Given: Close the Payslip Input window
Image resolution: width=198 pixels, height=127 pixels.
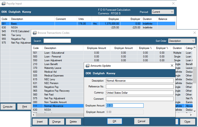Looking at the screenshot, I should point(173,3).
